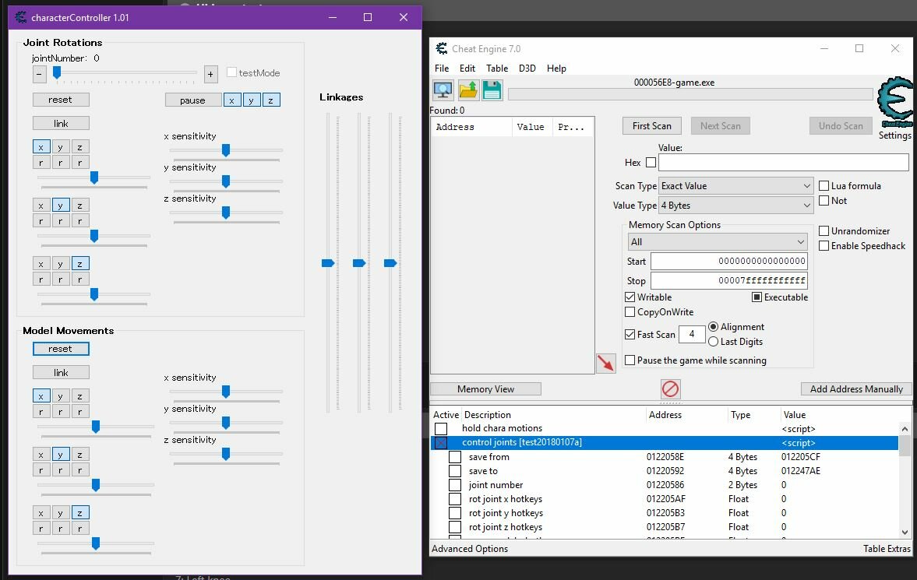917x580 pixels.
Task: Enable the testMode checkbox
Action: pyautogui.click(x=231, y=72)
